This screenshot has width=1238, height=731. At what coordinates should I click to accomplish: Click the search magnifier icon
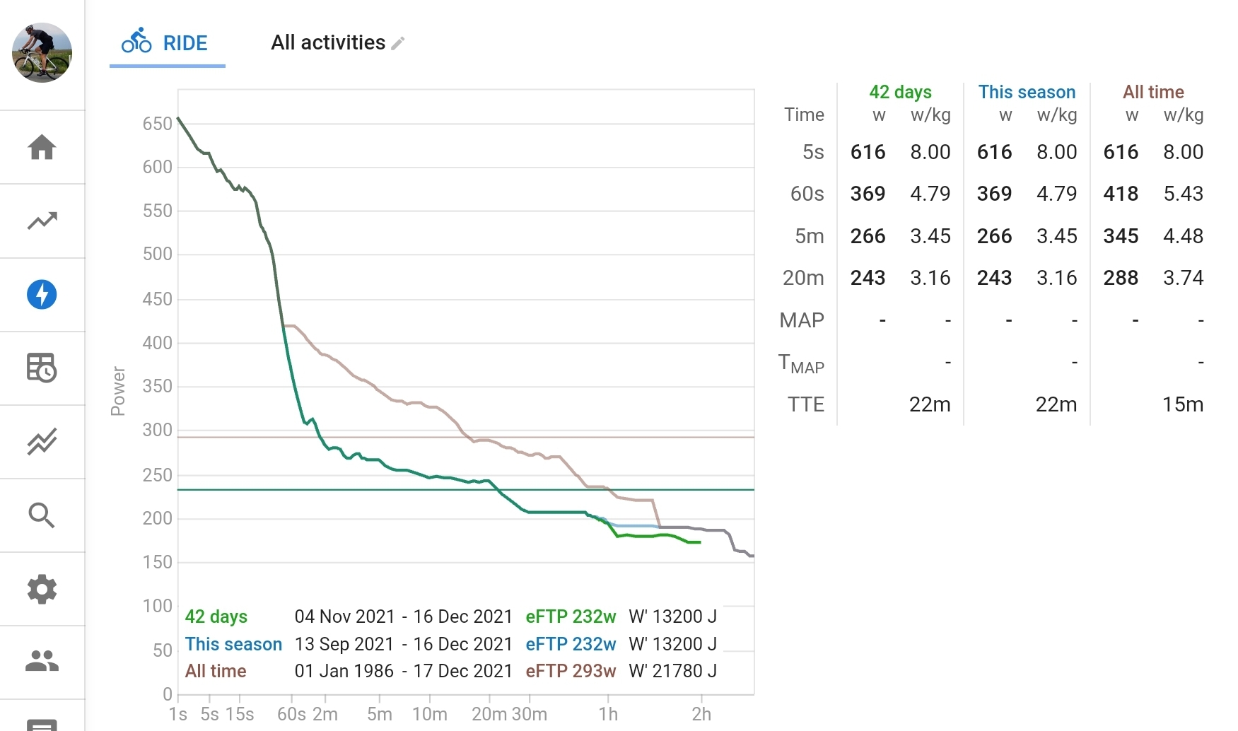(42, 515)
